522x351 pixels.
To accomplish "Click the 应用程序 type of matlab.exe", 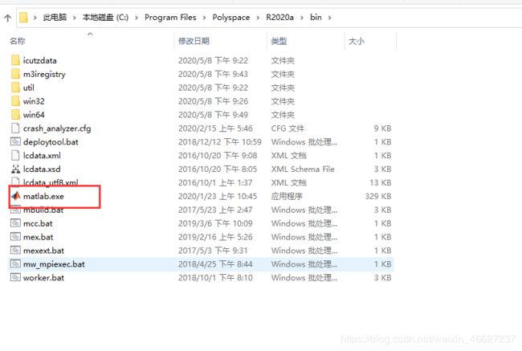I will coord(287,197).
